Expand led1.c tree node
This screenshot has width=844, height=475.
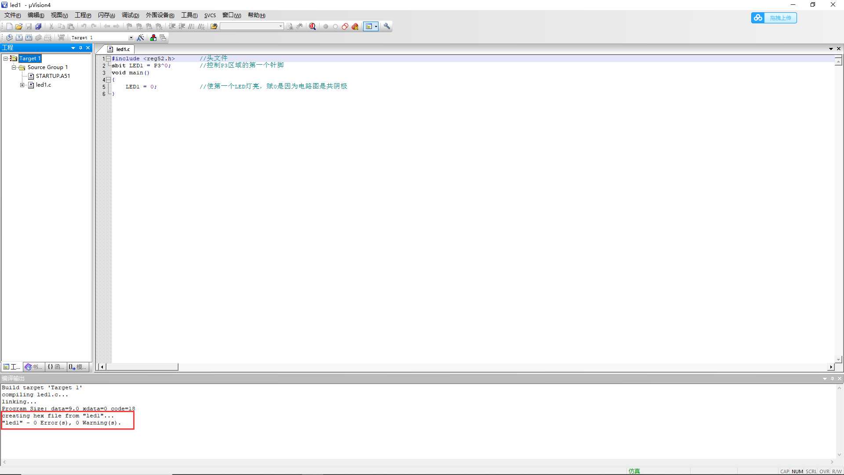22,85
